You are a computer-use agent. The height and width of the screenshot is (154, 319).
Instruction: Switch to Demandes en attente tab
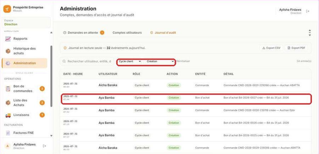click(x=84, y=32)
